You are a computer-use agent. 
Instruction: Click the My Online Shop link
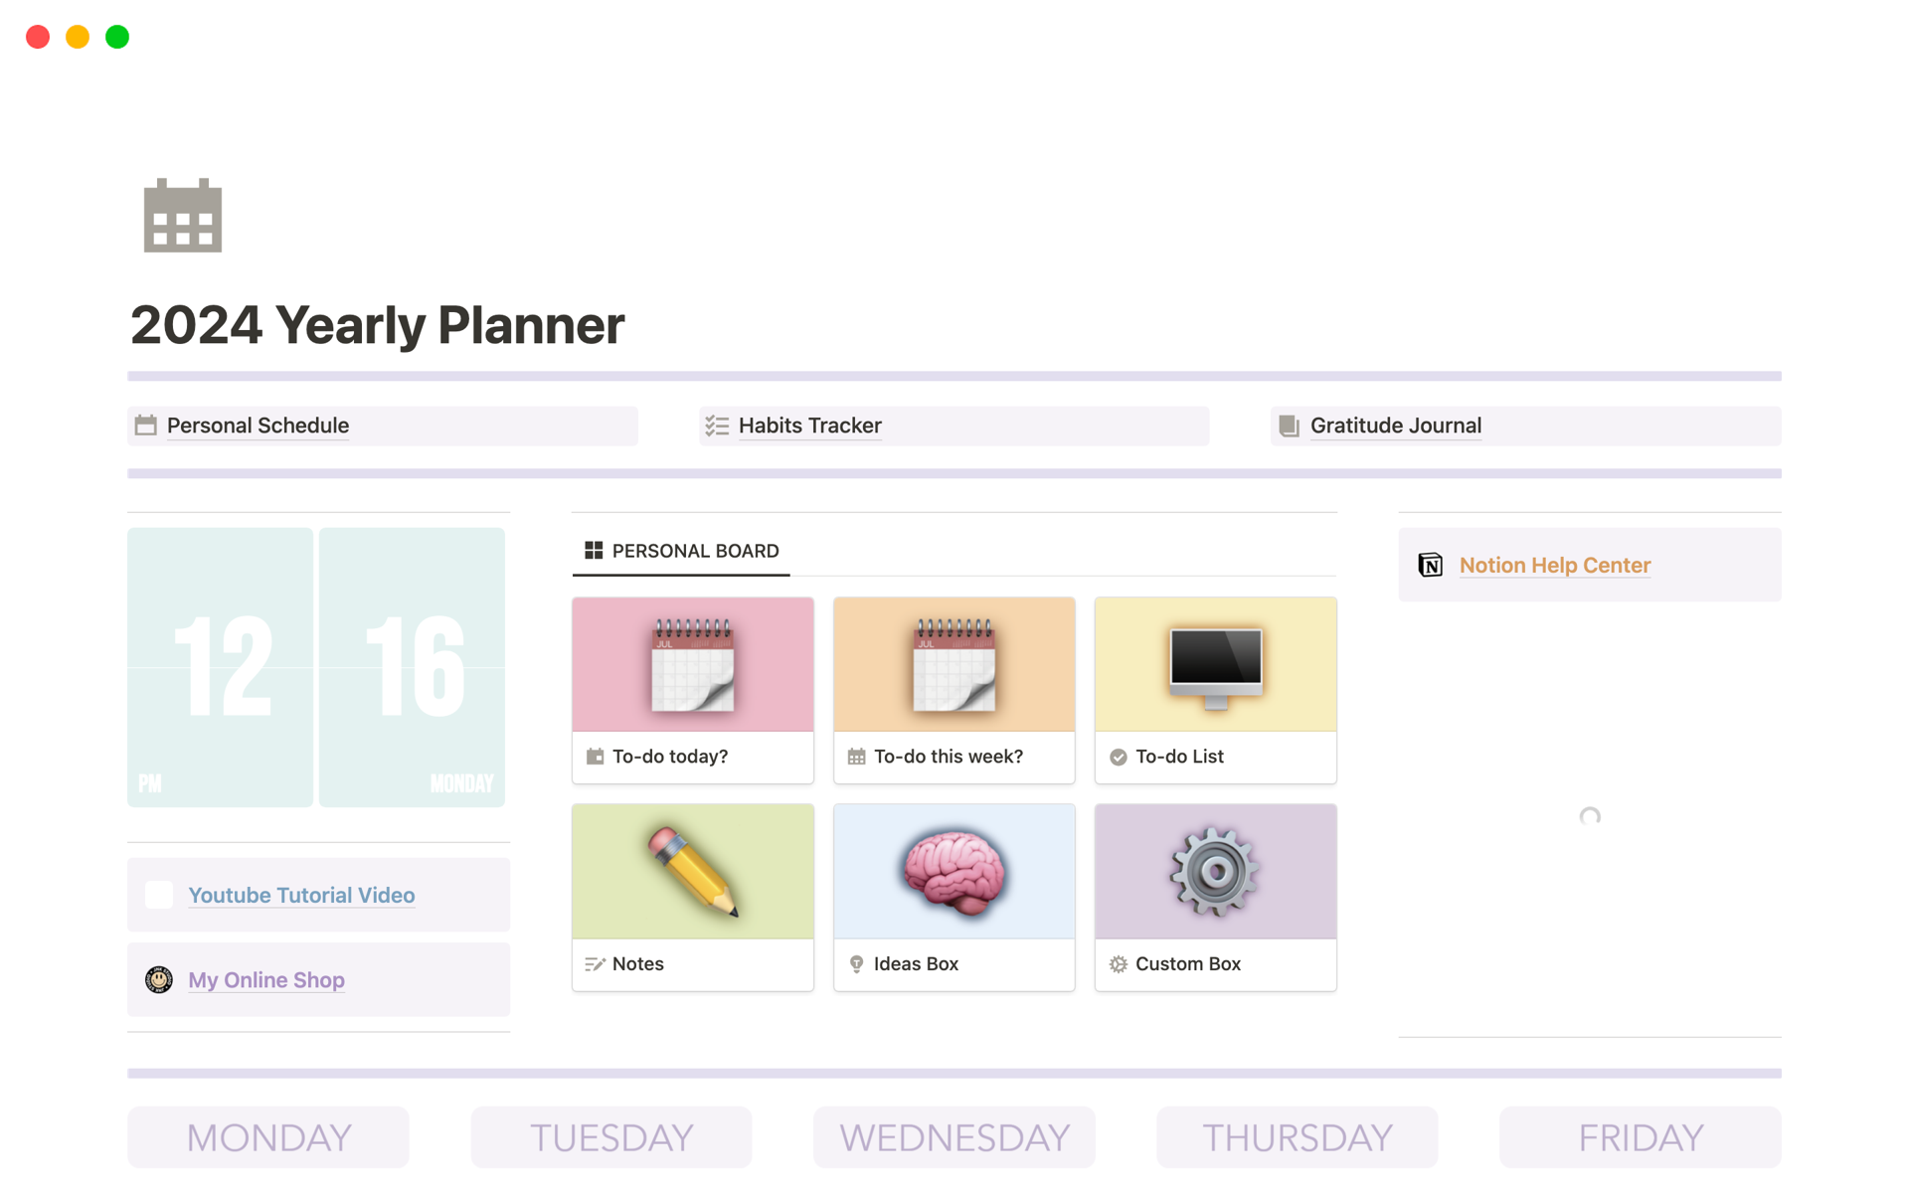(265, 978)
